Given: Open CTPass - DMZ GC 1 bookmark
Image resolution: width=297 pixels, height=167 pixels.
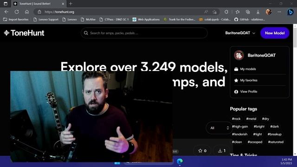Looking at the screenshot, I should (114, 19).
